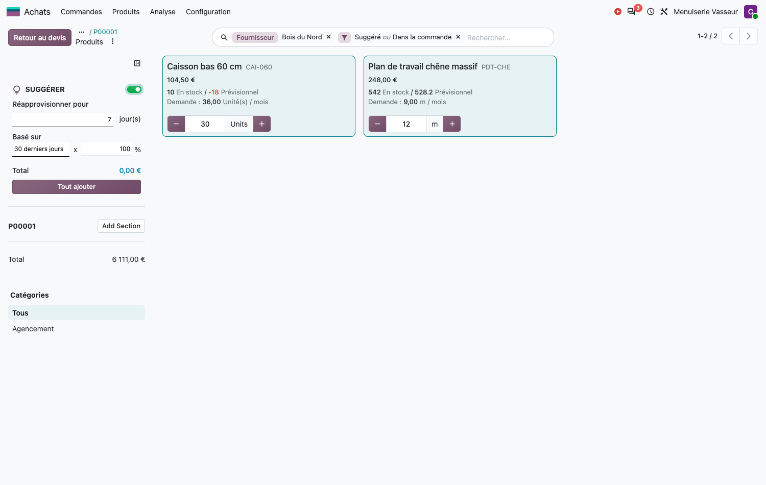
Task: Open the discussion messages icon
Action: [632, 12]
